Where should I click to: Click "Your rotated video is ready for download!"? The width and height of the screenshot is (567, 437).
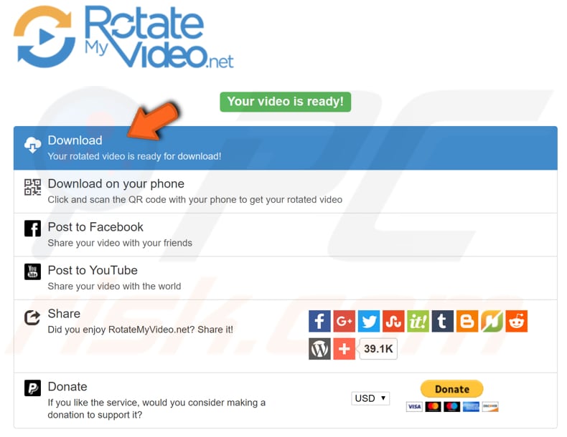[134, 156]
